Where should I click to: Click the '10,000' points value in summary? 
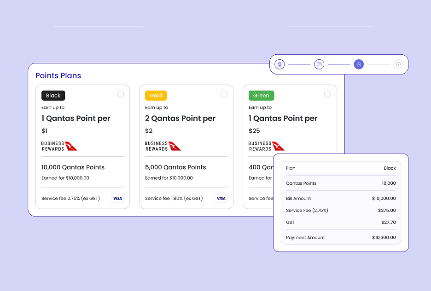389,183
